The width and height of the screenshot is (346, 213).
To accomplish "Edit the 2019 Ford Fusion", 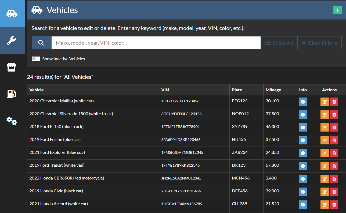I will pos(325,140).
